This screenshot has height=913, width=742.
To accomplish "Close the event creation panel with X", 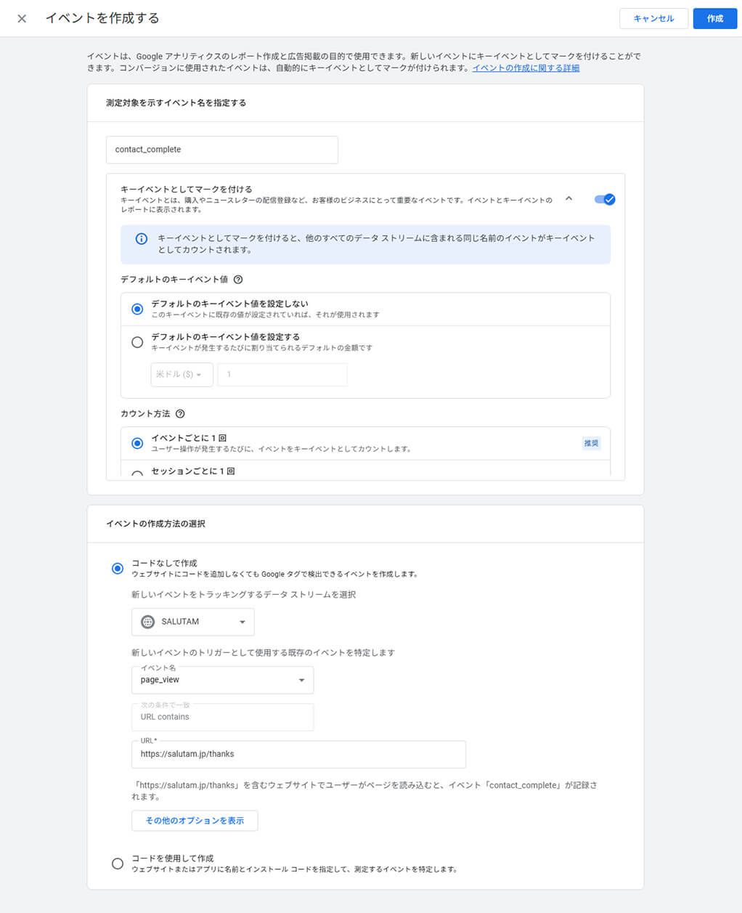I will pos(22,19).
